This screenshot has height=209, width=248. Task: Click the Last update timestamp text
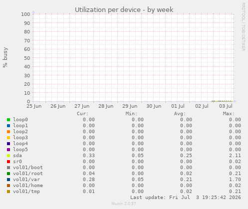(186, 198)
